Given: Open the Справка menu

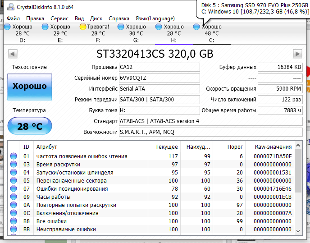Looking at the screenshot, I should (x=119, y=18).
